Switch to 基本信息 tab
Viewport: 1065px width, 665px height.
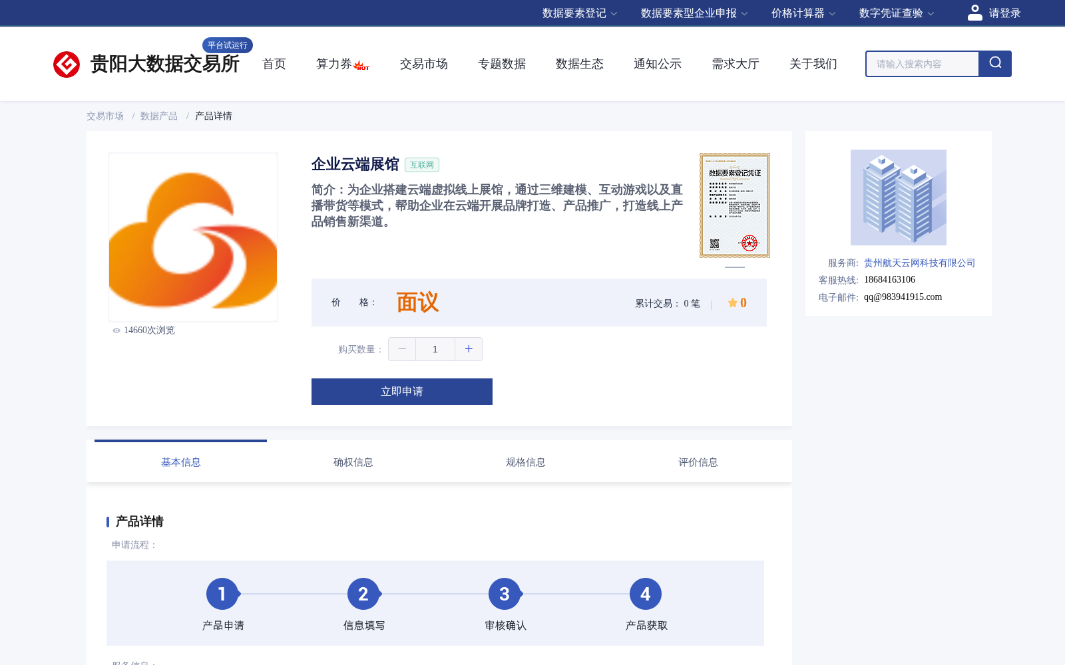pos(180,462)
